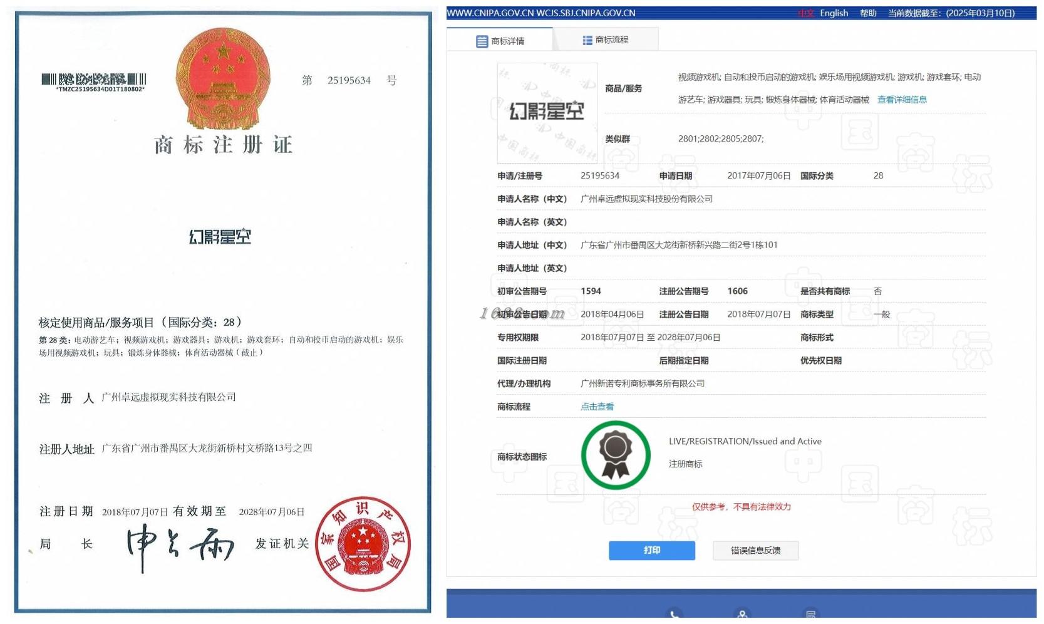Select registrant 广州卓远虚拟现实科技有限公司 on the certificate
1044x624 pixels.
pos(169,397)
